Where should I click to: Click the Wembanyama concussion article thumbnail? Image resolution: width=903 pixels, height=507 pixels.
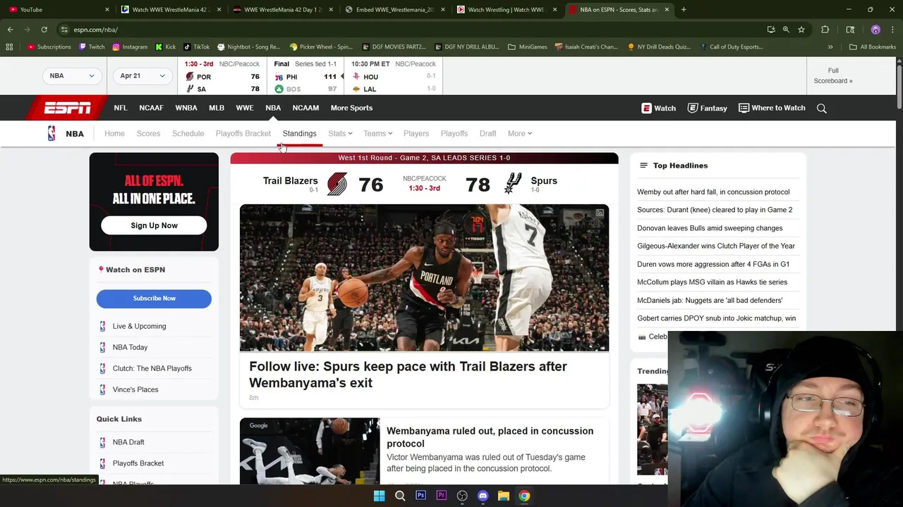(310, 451)
